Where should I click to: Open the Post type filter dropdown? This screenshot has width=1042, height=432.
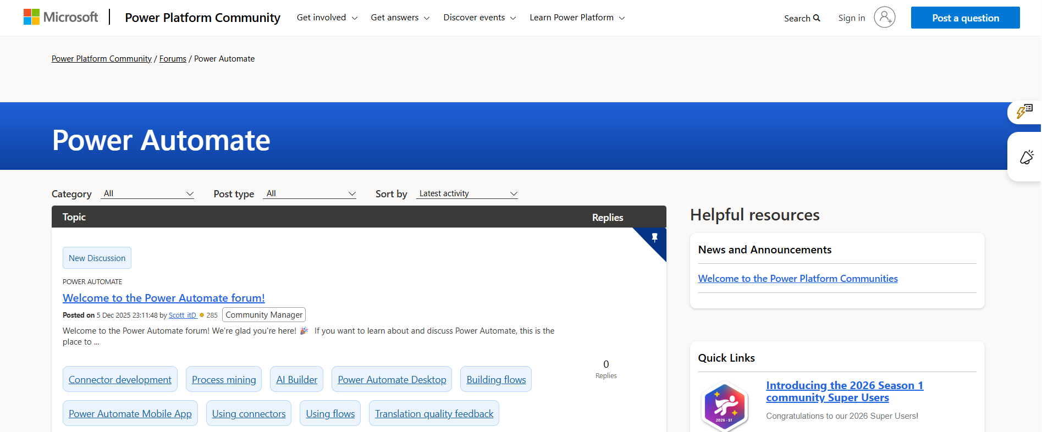pyautogui.click(x=310, y=193)
